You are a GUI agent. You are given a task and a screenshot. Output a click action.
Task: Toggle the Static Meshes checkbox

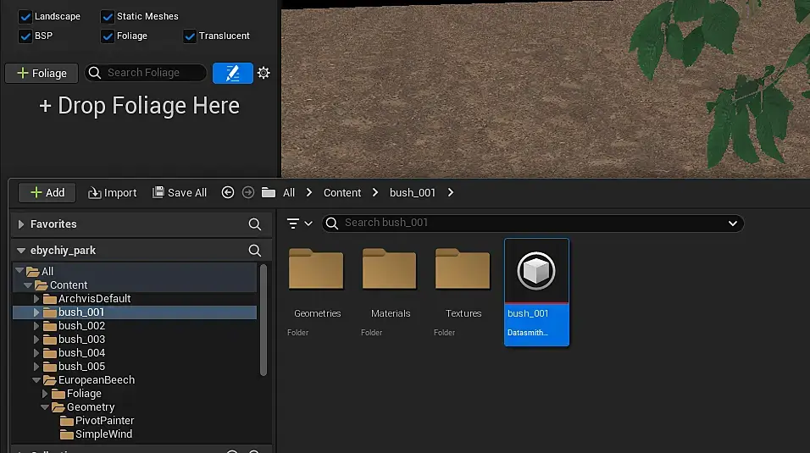[x=108, y=16]
